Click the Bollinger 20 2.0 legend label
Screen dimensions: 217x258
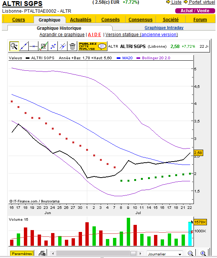tap(156, 58)
